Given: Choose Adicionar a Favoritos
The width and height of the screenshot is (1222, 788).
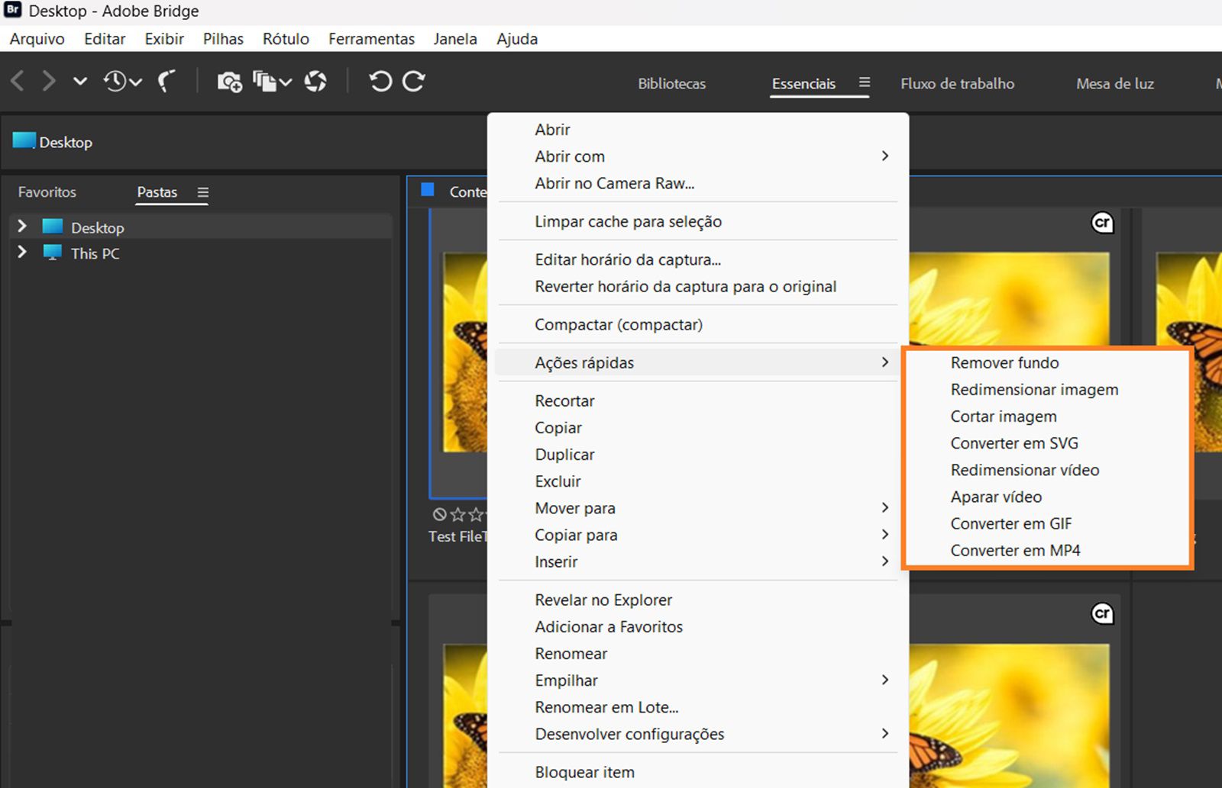Looking at the screenshot, I should (699, 627).
